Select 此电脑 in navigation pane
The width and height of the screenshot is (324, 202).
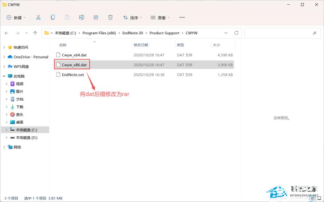[x=19, y=76]
